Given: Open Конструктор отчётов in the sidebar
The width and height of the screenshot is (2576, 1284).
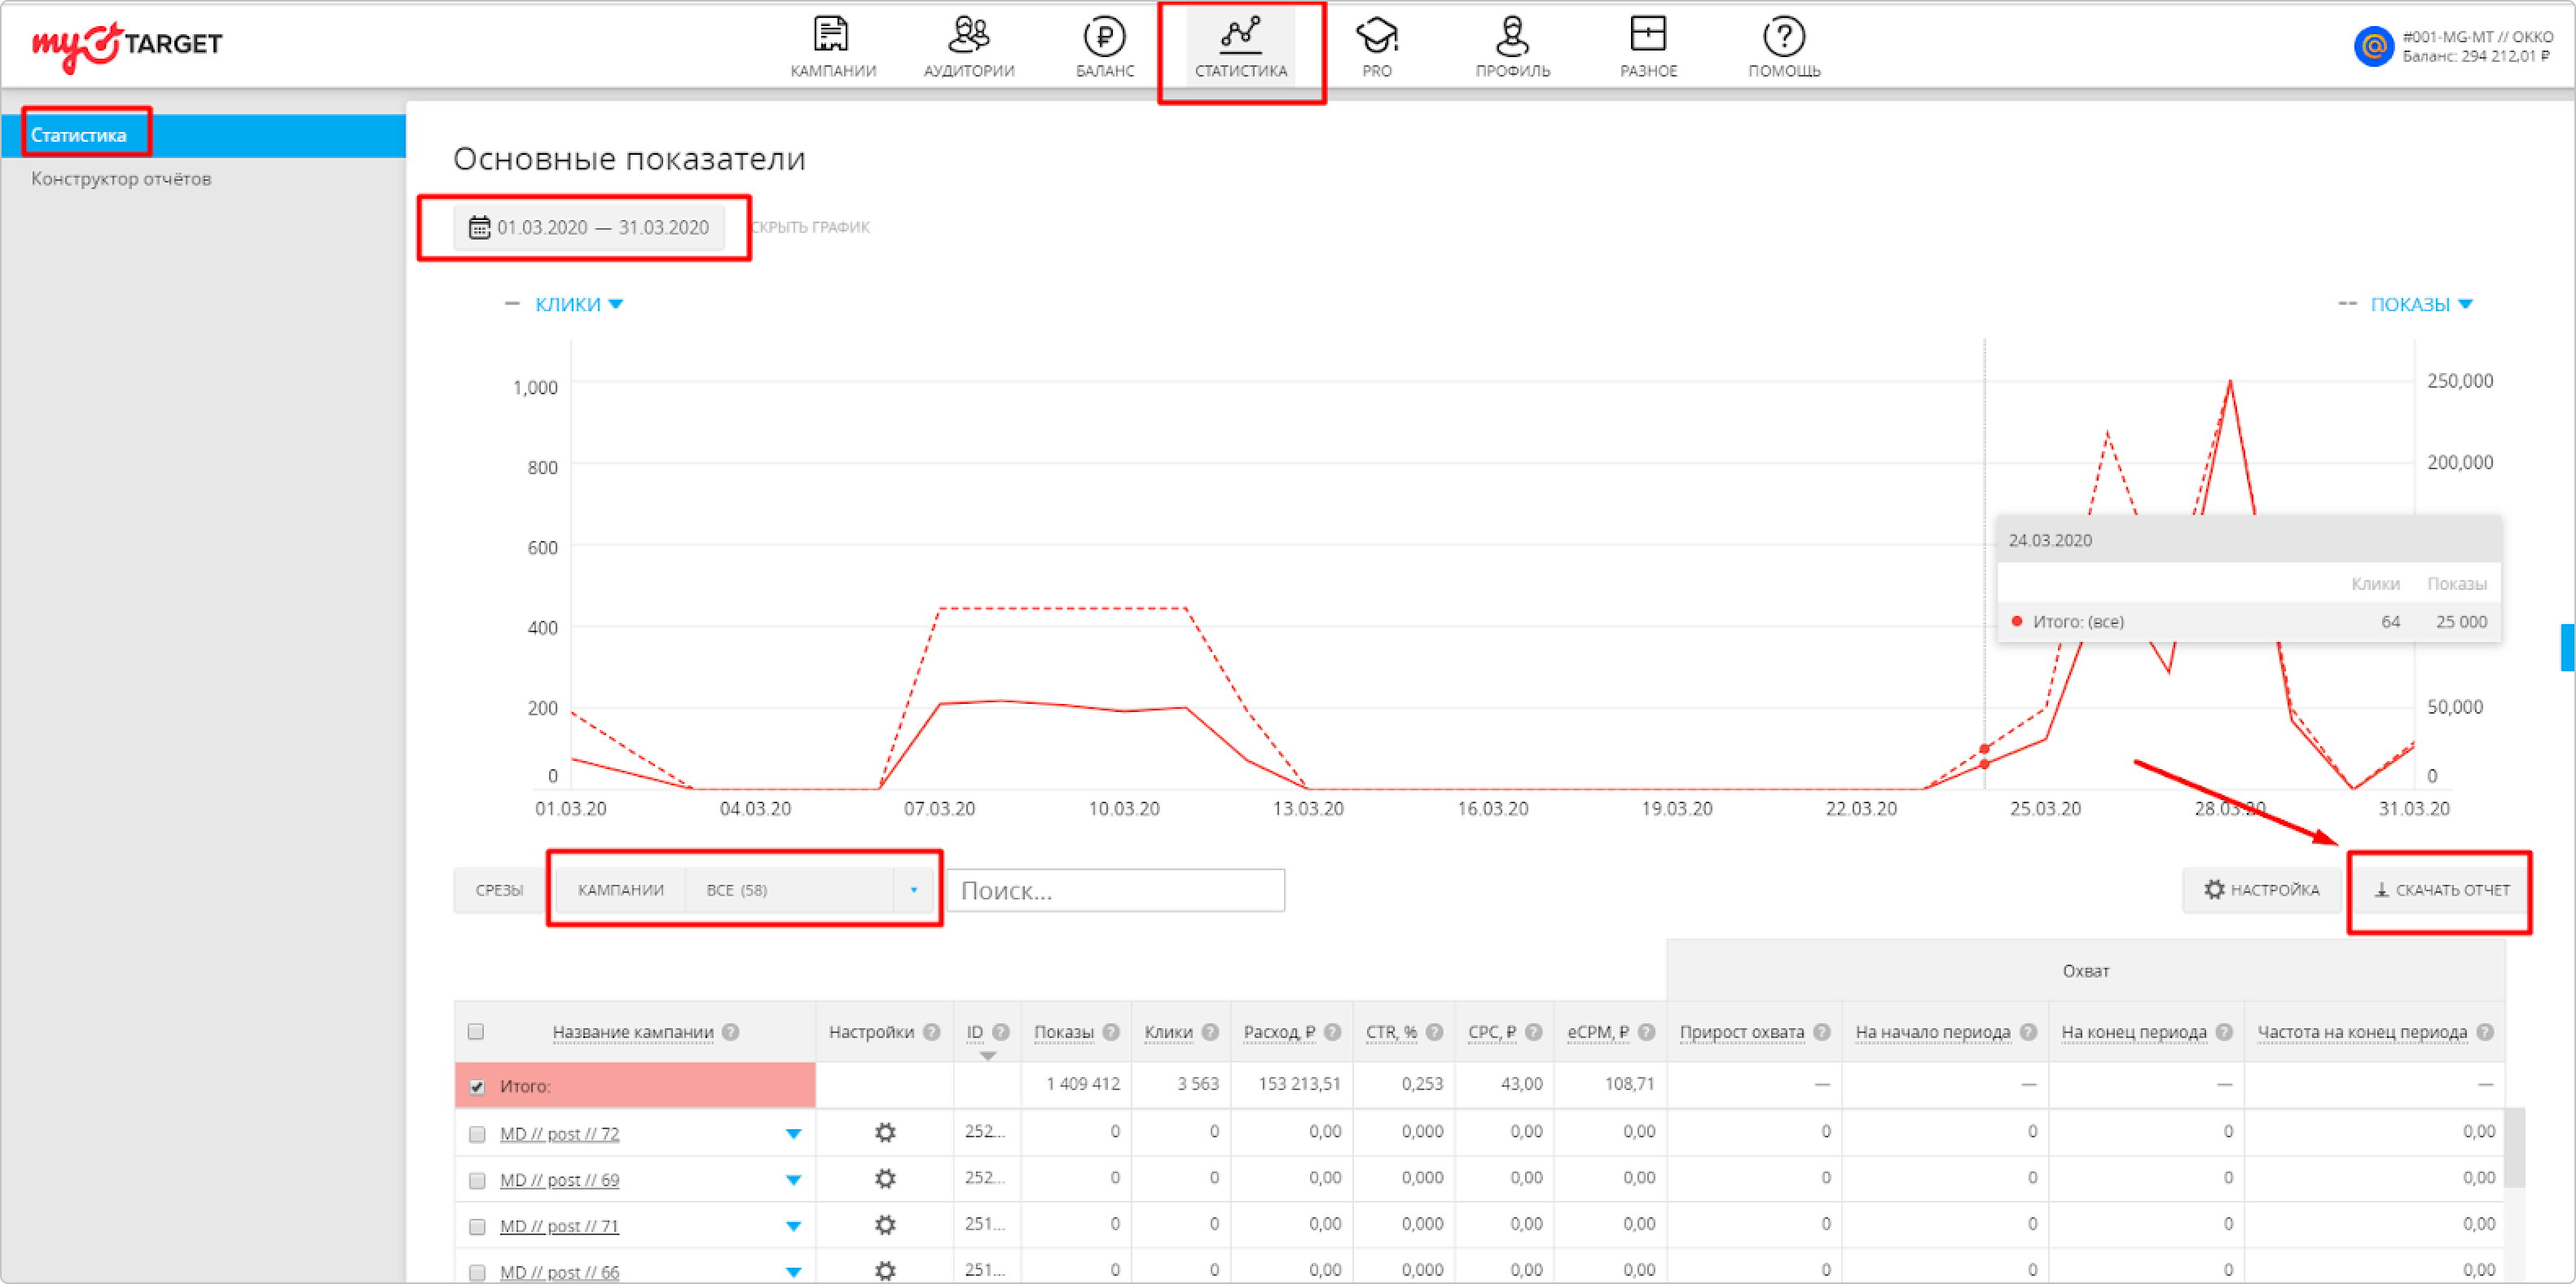Looking at the screenshot, I should click(x=121, y=179).
